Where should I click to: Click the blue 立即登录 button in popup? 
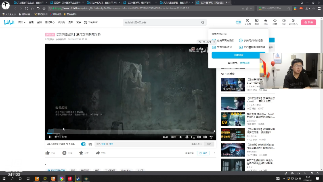[238, 55]
